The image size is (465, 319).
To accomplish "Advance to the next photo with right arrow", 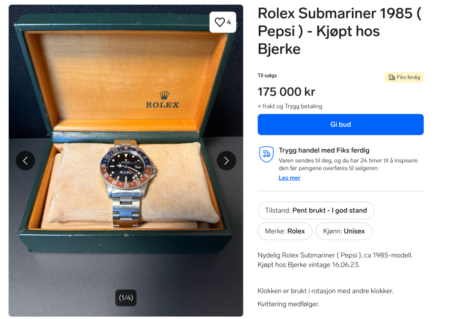I will pos(226,161).
